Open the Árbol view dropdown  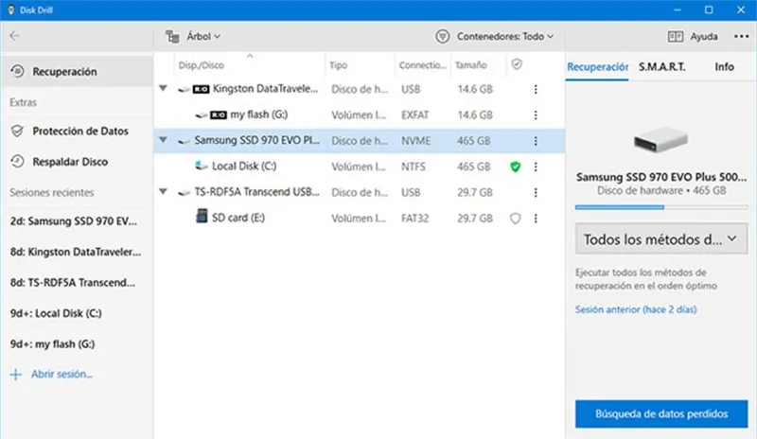click(x=203, y=36)
